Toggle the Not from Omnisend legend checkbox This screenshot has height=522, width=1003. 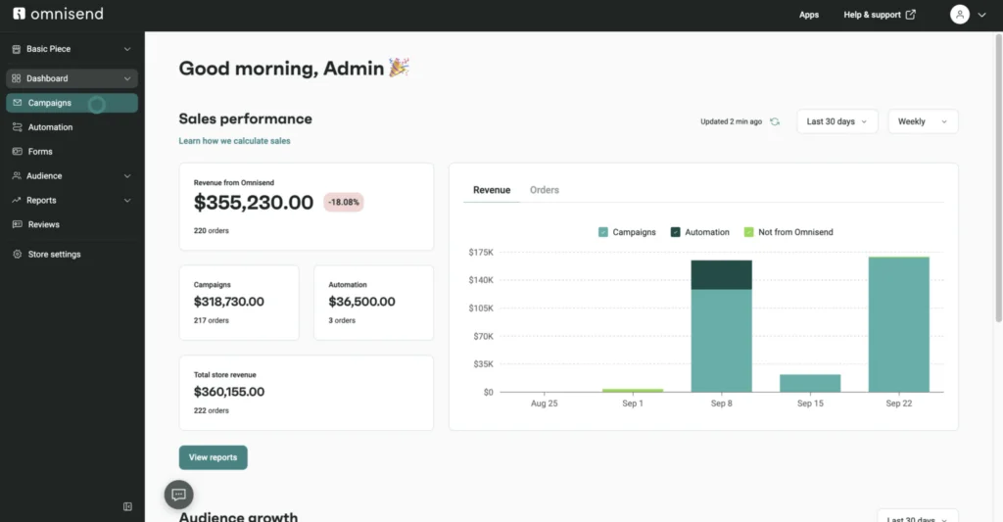(749, 232)
